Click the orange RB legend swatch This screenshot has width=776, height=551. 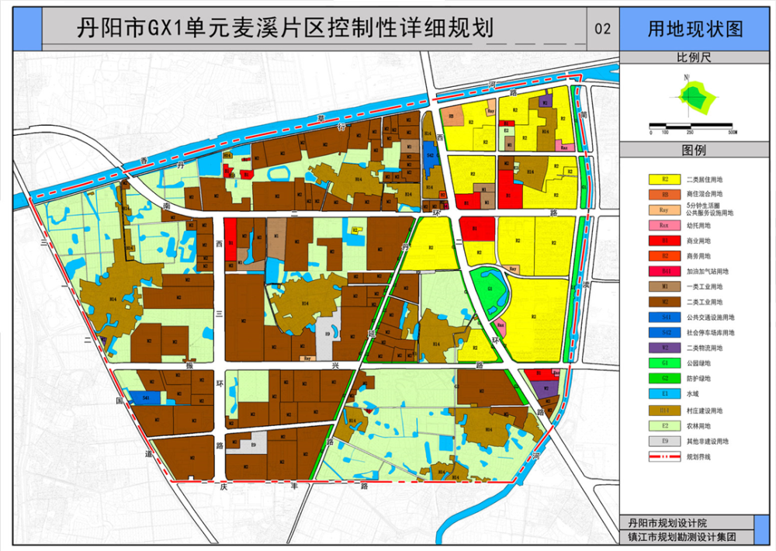coord(665,195)
